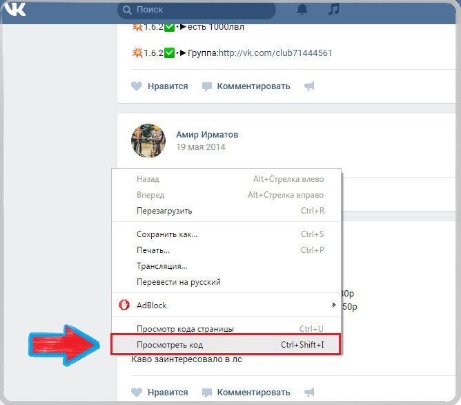The image size is (461, 405).
Task: Open the AdBlock submenu entry
Action: point(226,305)
